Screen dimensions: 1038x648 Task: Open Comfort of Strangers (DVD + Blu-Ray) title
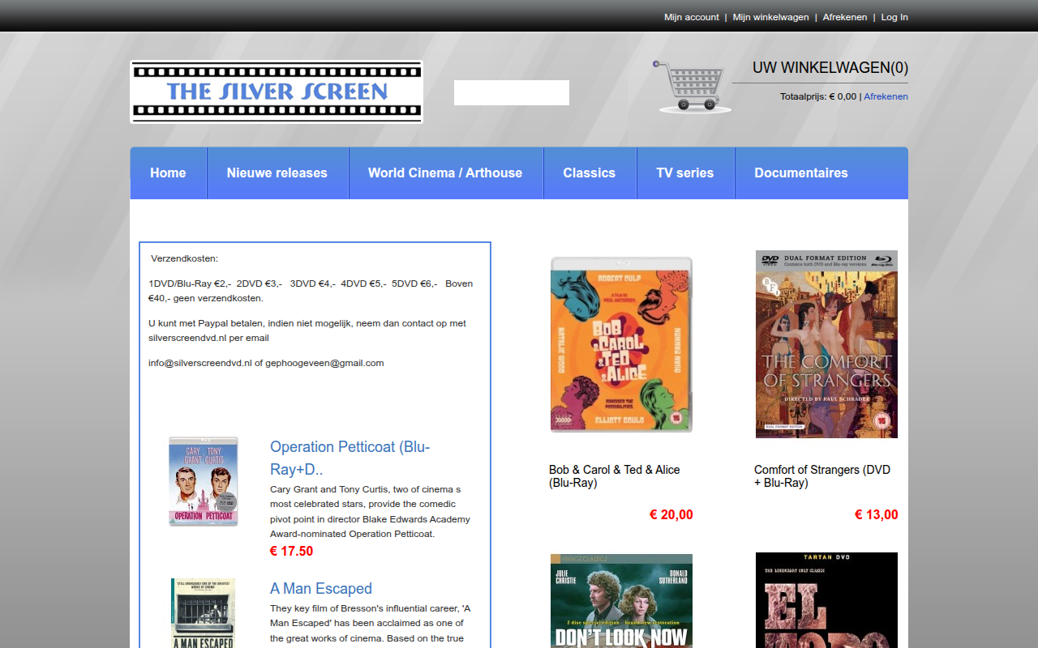click(x=822, y=476)
